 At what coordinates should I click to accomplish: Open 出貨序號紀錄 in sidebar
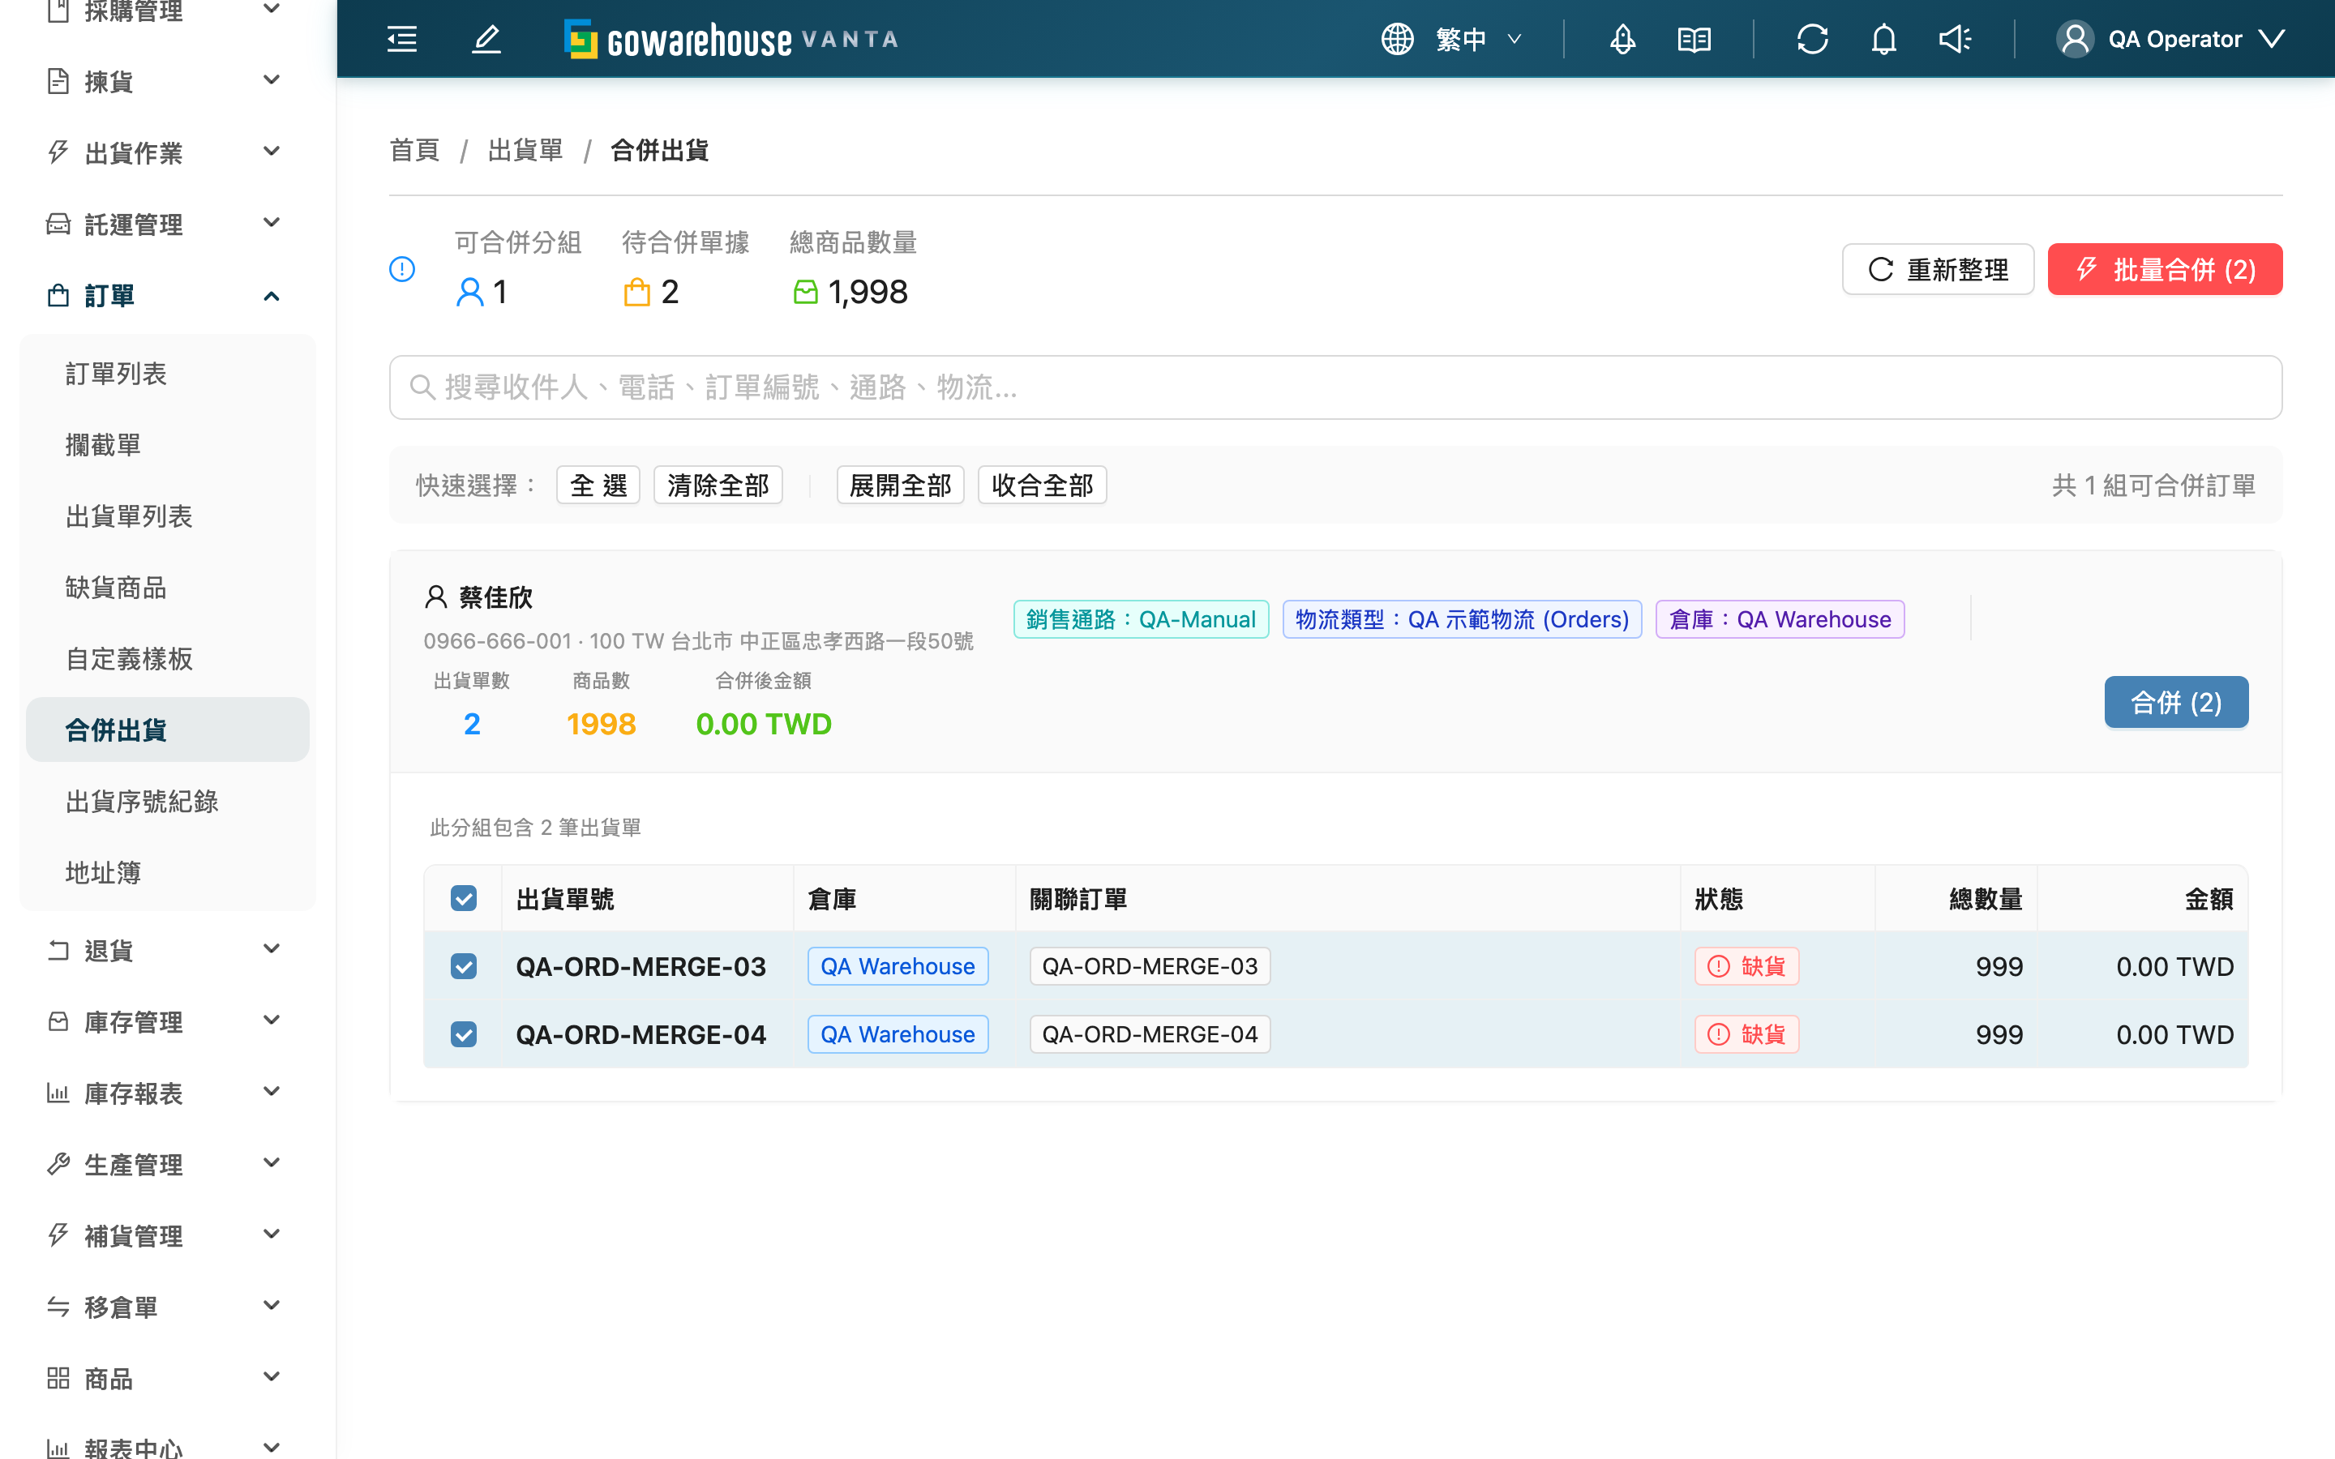point(168,802)
